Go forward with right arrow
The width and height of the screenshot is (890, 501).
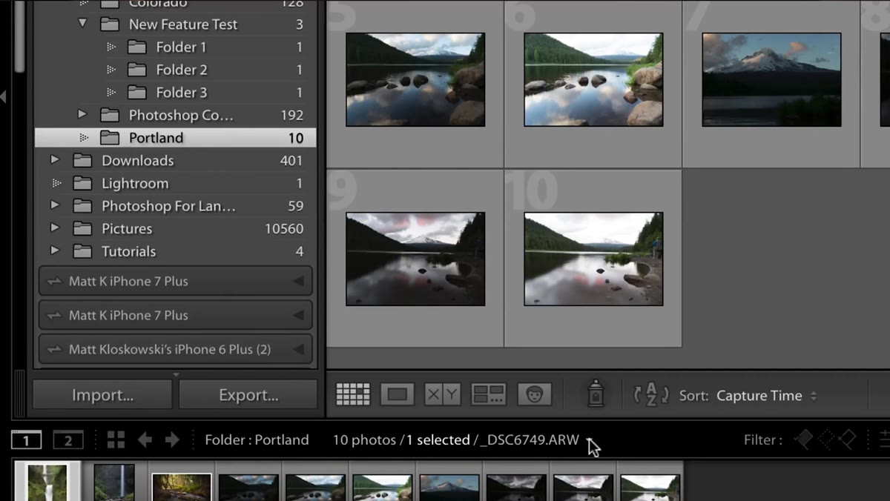172,440
